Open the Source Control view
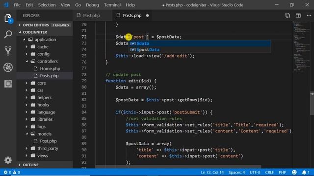 pyautogui.click(x=8, y=51)
